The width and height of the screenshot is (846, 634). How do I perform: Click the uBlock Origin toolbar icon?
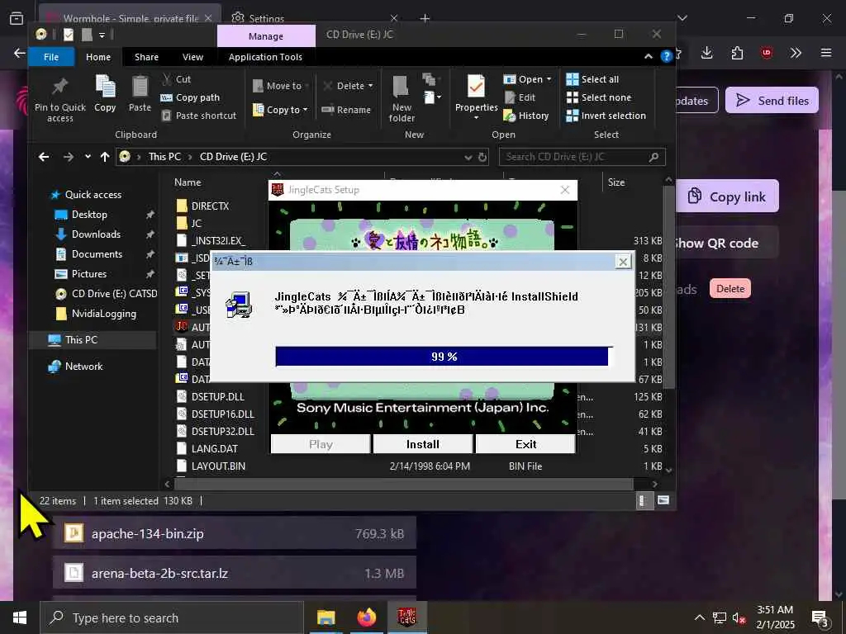pos(766,53)
